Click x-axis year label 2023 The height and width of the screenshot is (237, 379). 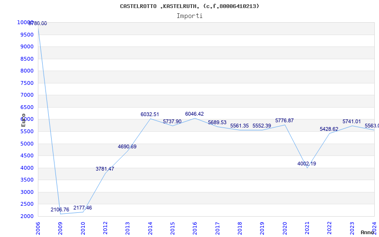(352, 228)
